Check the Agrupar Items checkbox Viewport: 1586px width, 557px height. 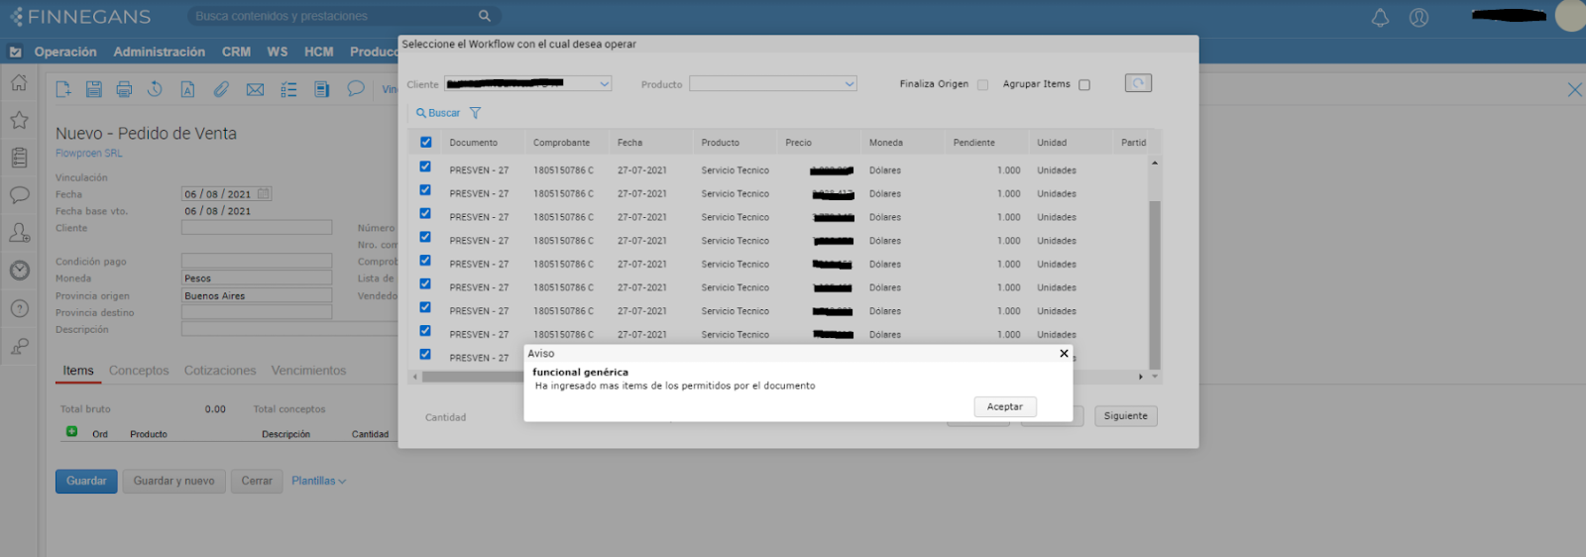[x=1083, y=85]
